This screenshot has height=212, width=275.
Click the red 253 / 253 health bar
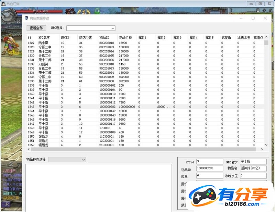click(x=39, y=11)
